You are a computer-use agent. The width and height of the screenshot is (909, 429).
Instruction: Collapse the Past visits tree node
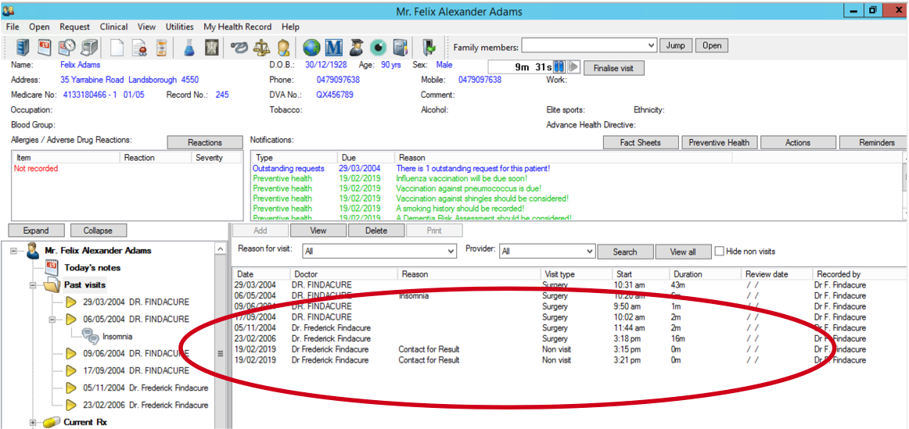tap(33, 285)
